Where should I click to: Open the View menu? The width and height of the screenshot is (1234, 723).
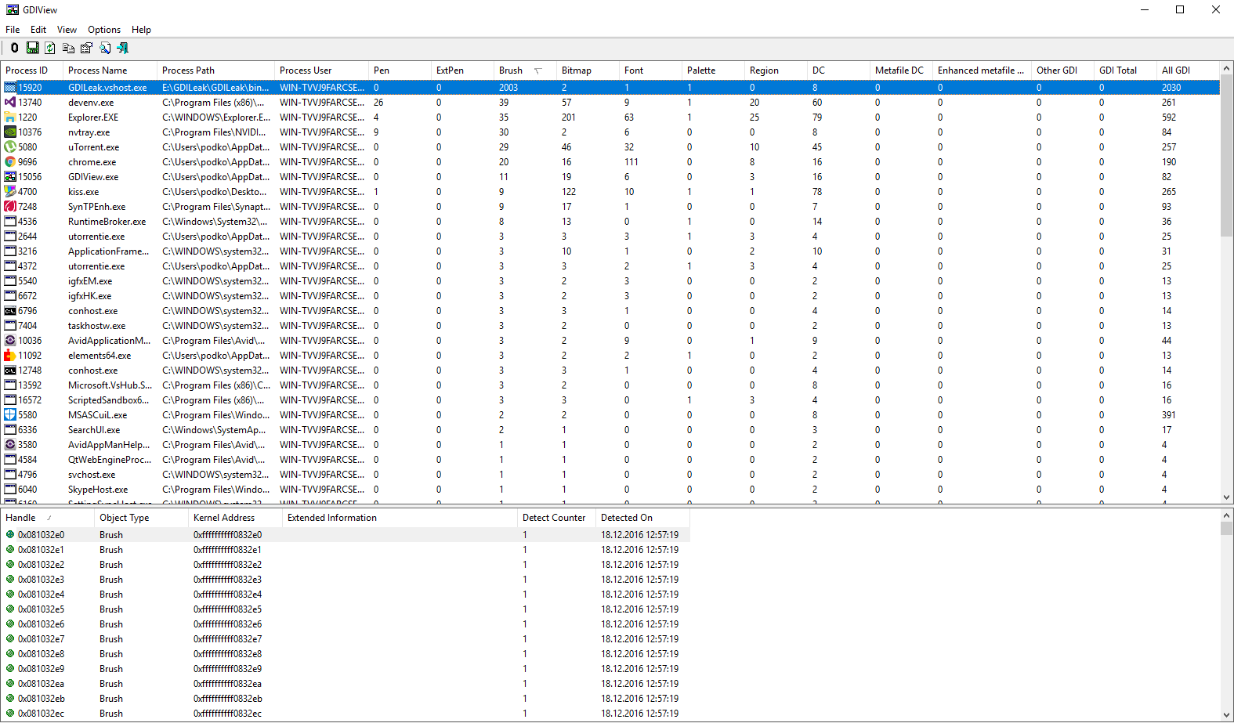click(67, 30)
